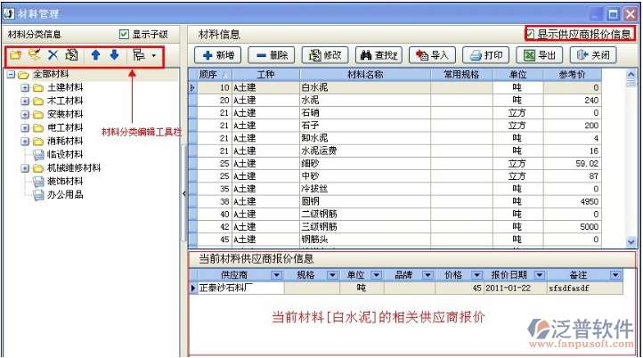Open the tree view options dropdown arrow

pyautogui.click(x=154, y=55)
